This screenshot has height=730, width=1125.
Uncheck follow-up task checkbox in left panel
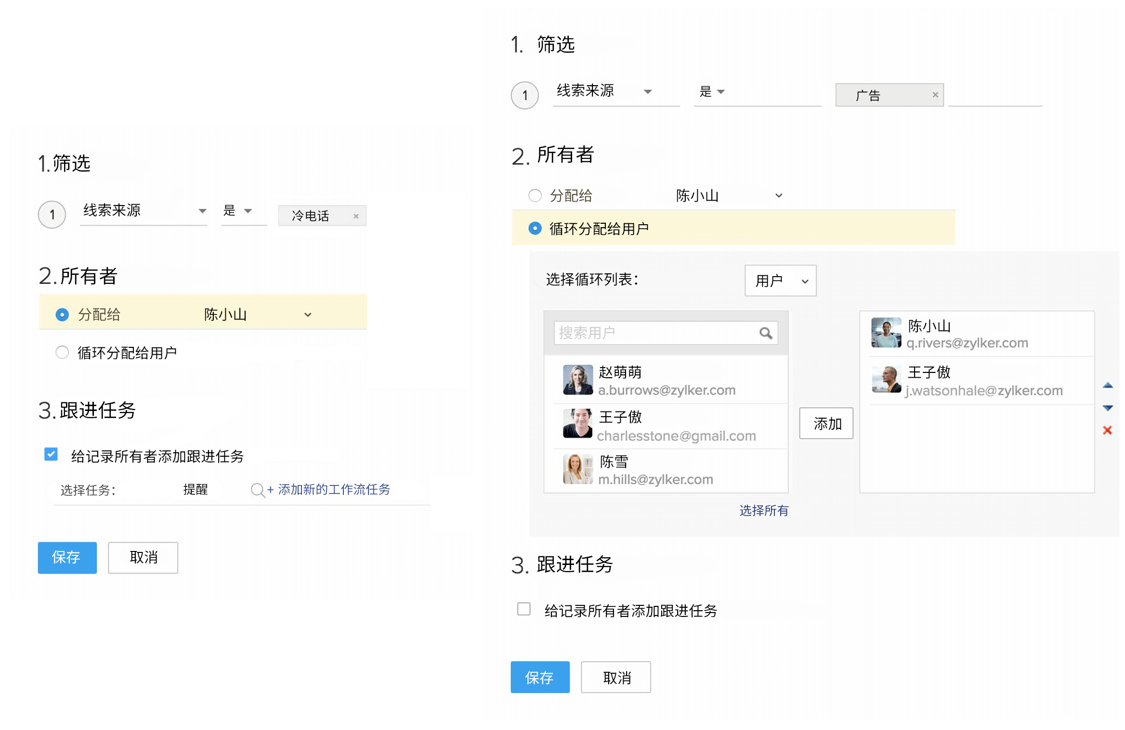[x=51, y=454]
